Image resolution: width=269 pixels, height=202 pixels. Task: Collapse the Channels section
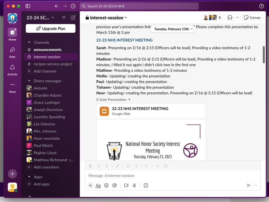[29, 42]
